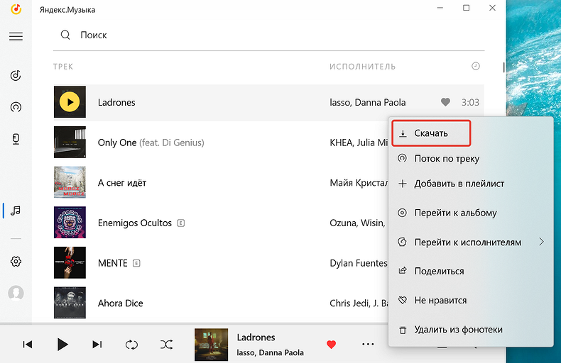Skip to the next track
Screen dimensions: 561x363
coord(97,345)
